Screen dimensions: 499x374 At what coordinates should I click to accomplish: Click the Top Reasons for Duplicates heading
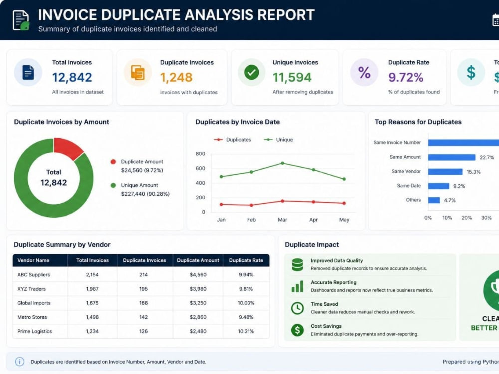click(x=418, y=122)
